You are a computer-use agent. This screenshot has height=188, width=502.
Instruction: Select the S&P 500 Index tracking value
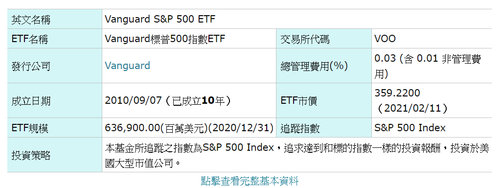(410, 128)
